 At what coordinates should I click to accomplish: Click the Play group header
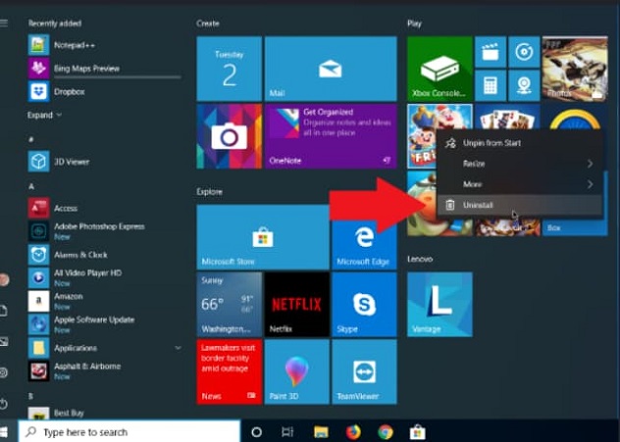pyautogui.click(x=414, y=24)
